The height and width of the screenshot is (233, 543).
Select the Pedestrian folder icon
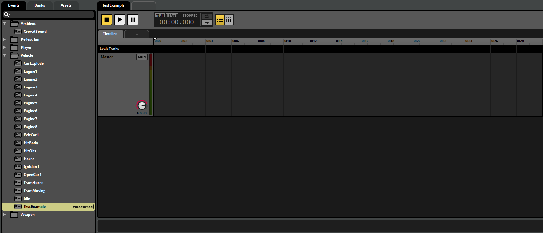(14, 39)
